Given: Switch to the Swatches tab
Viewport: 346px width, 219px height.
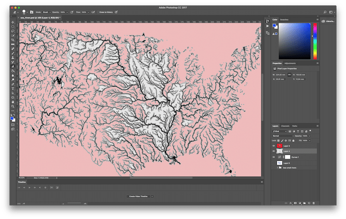Looking at the screenshot, I should click(284, 20).
